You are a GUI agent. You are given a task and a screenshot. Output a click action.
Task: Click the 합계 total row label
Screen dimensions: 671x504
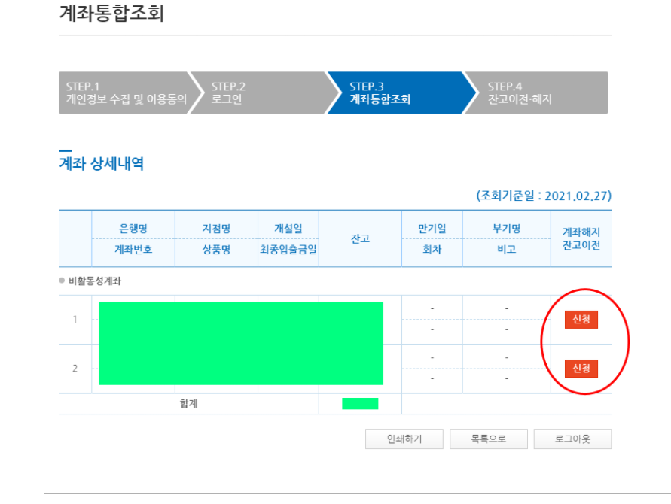[189, 403]
